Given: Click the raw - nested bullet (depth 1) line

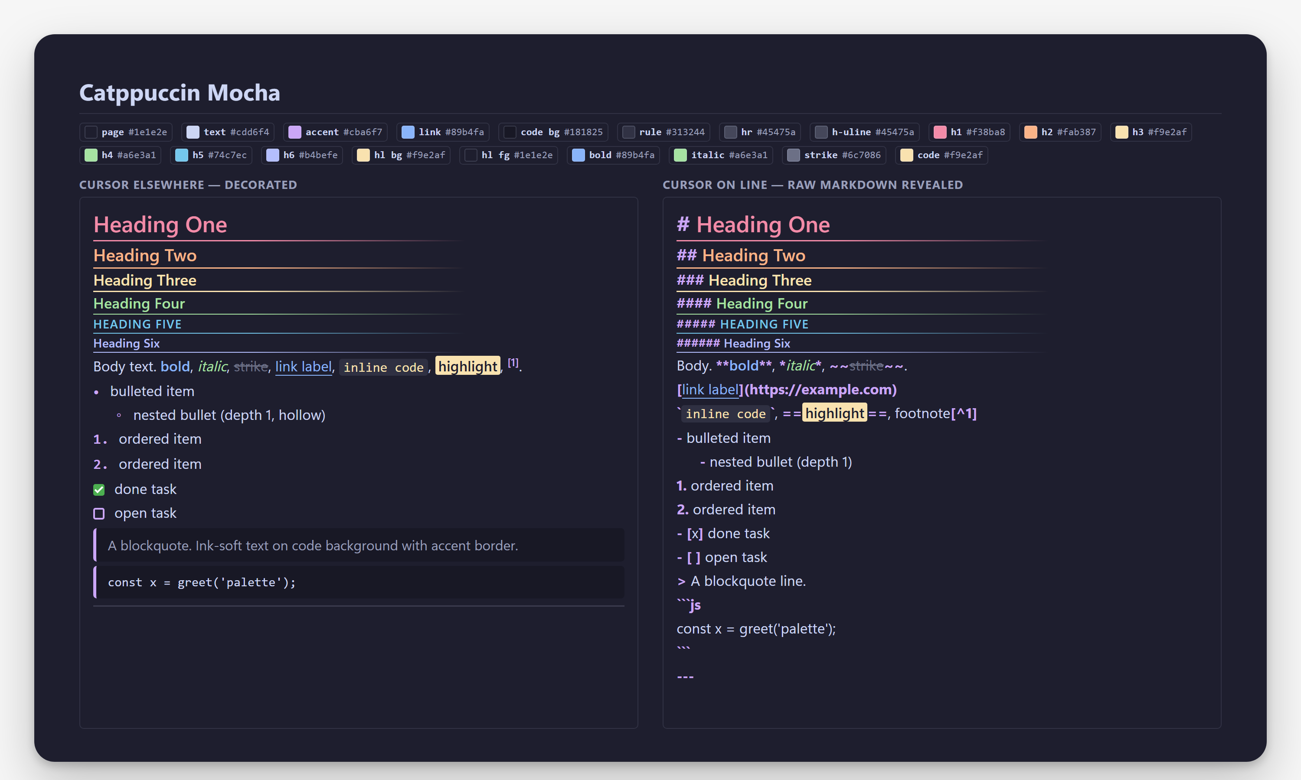Looking at the screenshot, I should coord(776,462).
